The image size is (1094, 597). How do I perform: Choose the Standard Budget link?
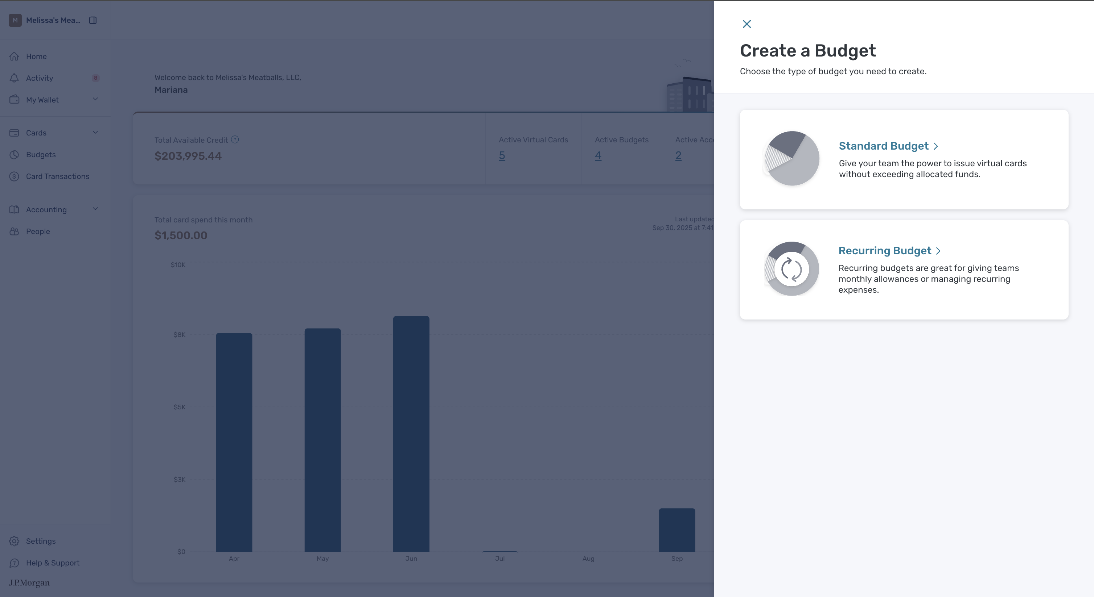[x=883, y=146]
